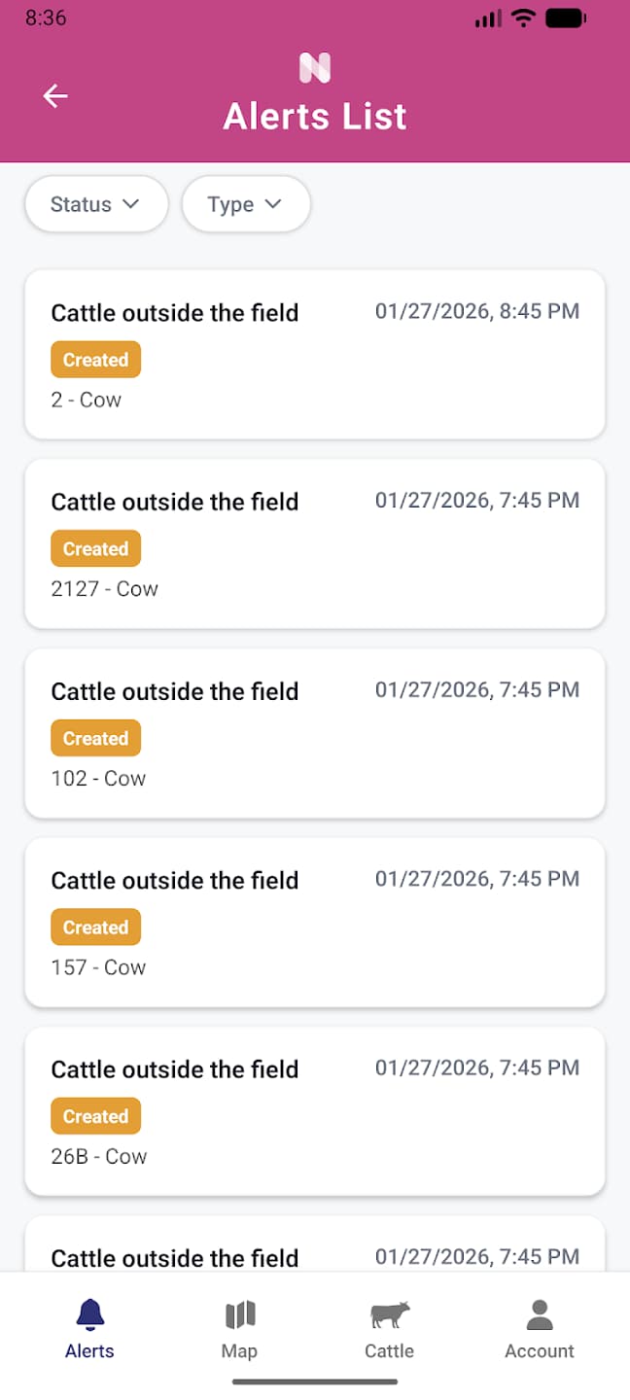Open the Alerts tab via the bell icon

tap(89, 1312)
